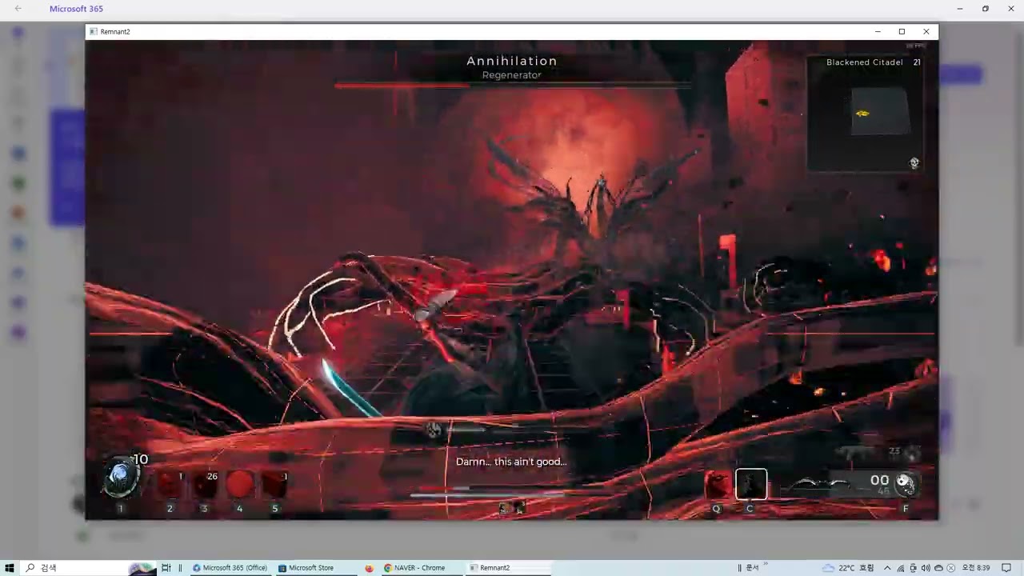The height and width of the screenshot is (576, 1024).
Task: Click the relic slot 1 orb icon
Action: pyautogui.click(x=121, y=478)
